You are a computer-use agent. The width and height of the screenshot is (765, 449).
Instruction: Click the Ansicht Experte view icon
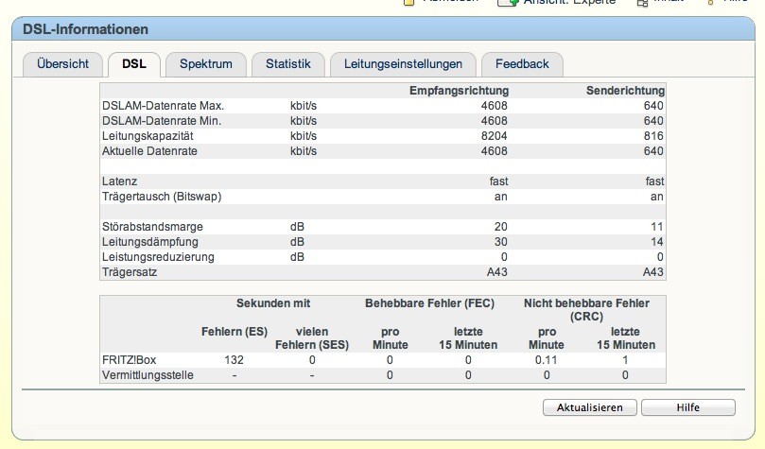tap(508, 3)
